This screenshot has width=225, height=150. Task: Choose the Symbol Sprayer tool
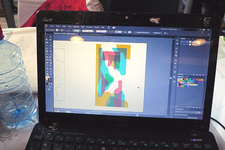[47, 69]
